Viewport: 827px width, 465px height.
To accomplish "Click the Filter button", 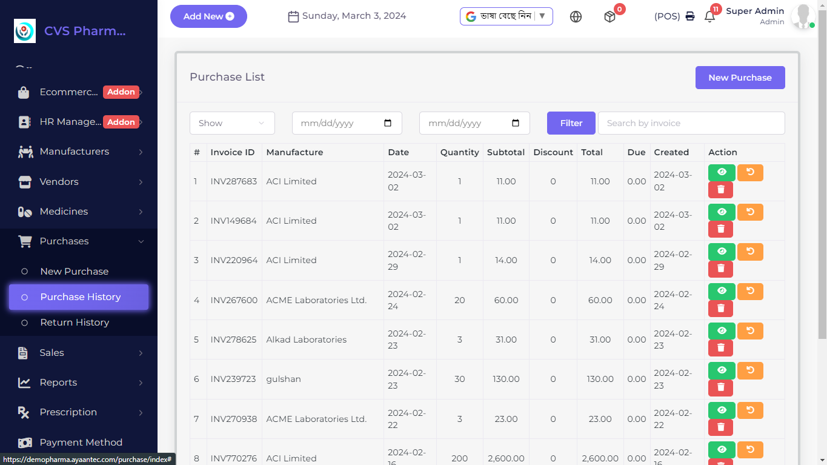I will click(x=571, y=123).
